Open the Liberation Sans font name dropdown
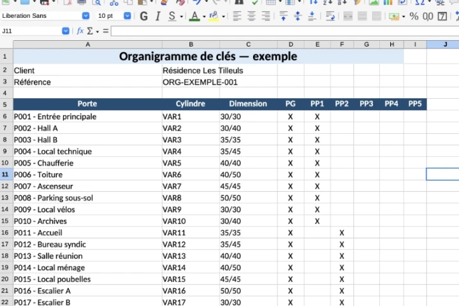Image resolution: width=459 pixels, height=306 pixels. [85, 16]
